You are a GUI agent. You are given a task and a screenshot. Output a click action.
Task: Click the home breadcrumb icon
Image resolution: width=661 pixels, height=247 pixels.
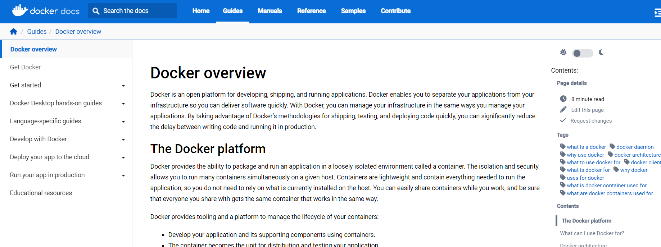click(x=14, y=32)
